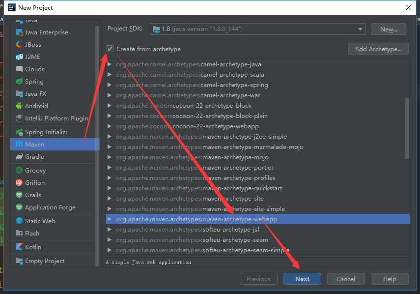This screenshot has height=294, width=420.
Task: Click the Spring Initializr icon
Action: pos(19,132)
